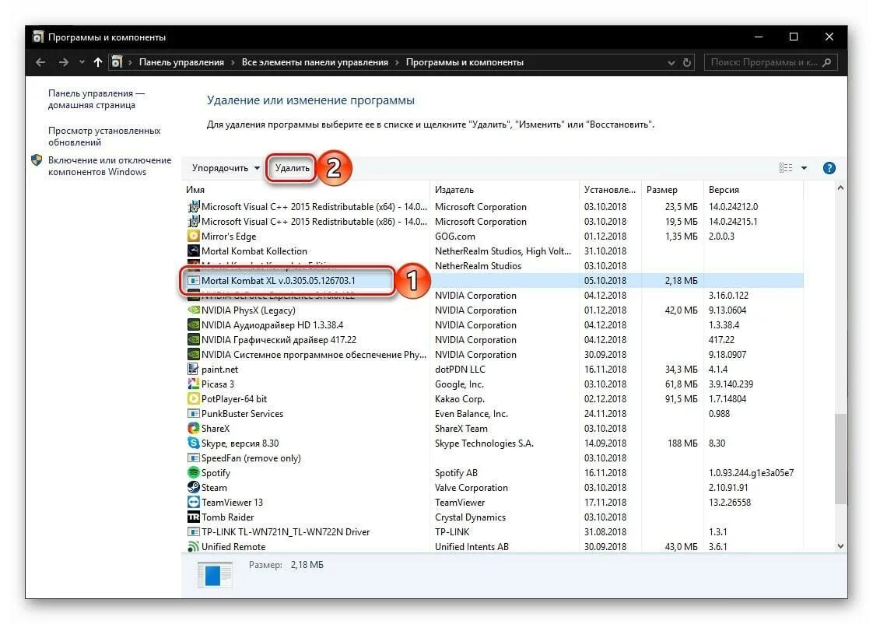Image resolution: width=873 pixels, height=624 pixels.
Task: Click the vertical scrollbar thumb
Action: click(x=840, y=459)
